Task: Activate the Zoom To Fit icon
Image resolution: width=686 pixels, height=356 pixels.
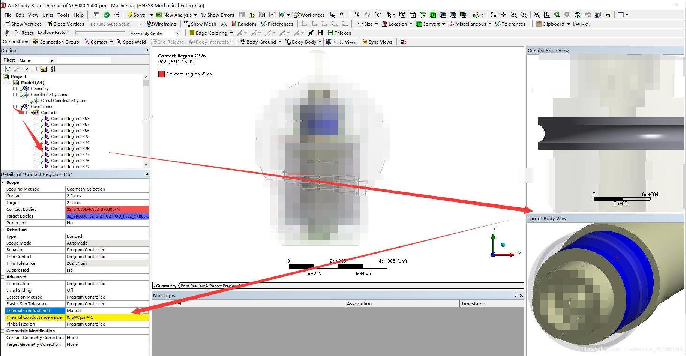Action: (537, 15)
